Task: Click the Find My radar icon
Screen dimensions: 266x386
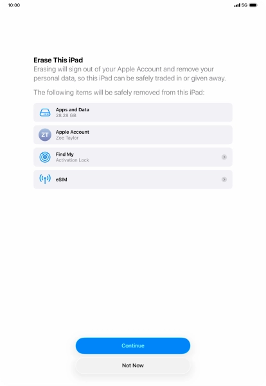Action: click(x=45, y=157)
